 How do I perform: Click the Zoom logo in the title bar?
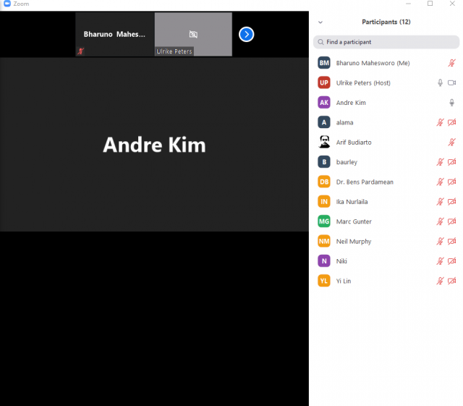click(7, 4)
